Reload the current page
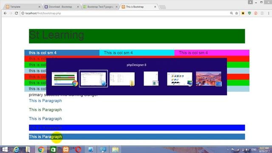Image resolution: width=272 pixels, height=153 pixels. tap(16, 13)
